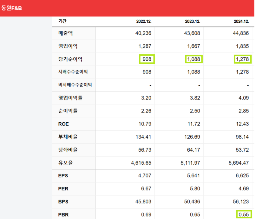Click the 영업이익률 value 3.82

[195, 98]
